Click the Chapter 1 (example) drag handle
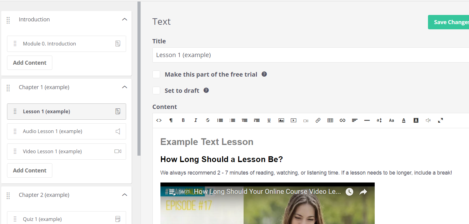Screen dimensions: 469x224 tap(8, 88)
